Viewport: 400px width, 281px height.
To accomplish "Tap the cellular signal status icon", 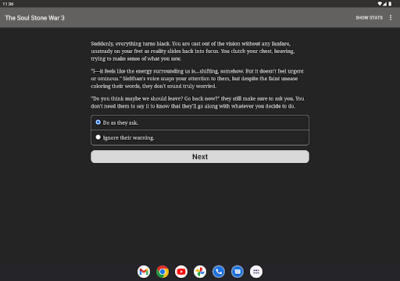I will [384, 4].
